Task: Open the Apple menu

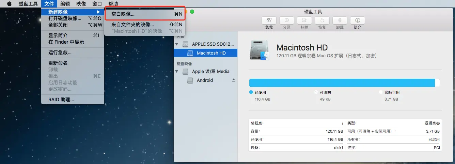Action: tap(9, 4)
